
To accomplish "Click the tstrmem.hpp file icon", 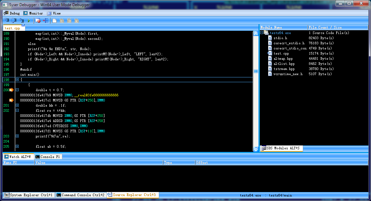I will click(270, 69).
